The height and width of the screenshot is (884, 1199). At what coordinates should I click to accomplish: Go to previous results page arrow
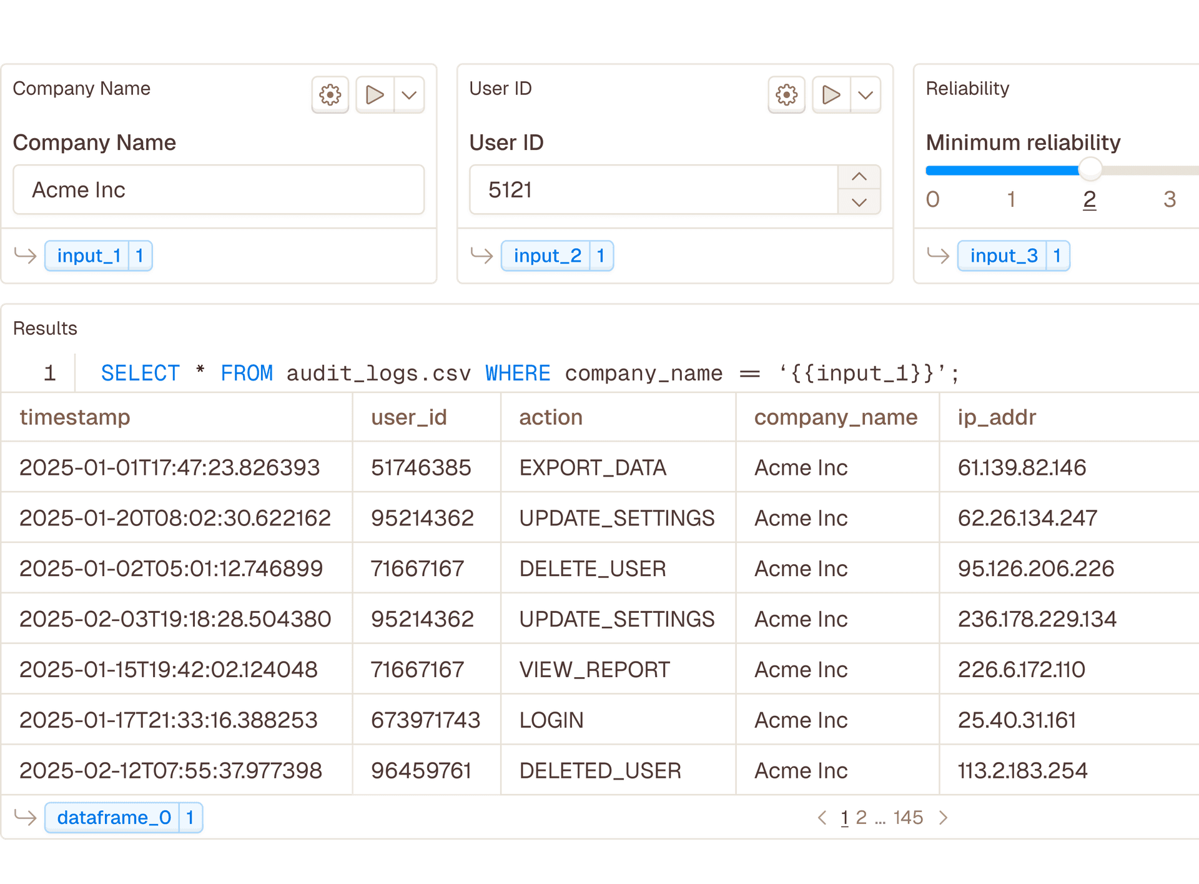tap(822, 817)
